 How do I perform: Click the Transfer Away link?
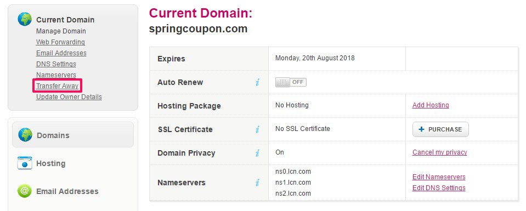[x=58, y=86]
